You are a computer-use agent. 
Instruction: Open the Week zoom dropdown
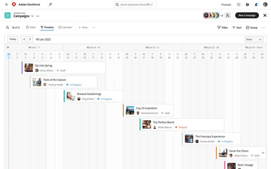pos(254,39)
